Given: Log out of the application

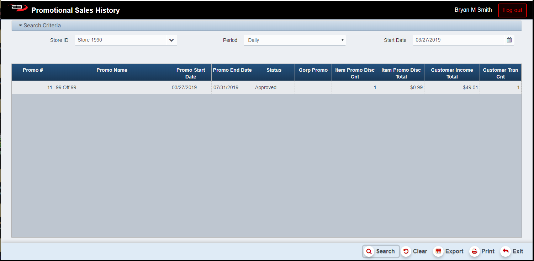Looking at the screenshot, I should (512, 10).
